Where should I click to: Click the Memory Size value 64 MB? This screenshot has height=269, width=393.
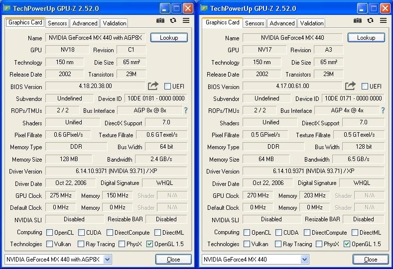point(266,159)
